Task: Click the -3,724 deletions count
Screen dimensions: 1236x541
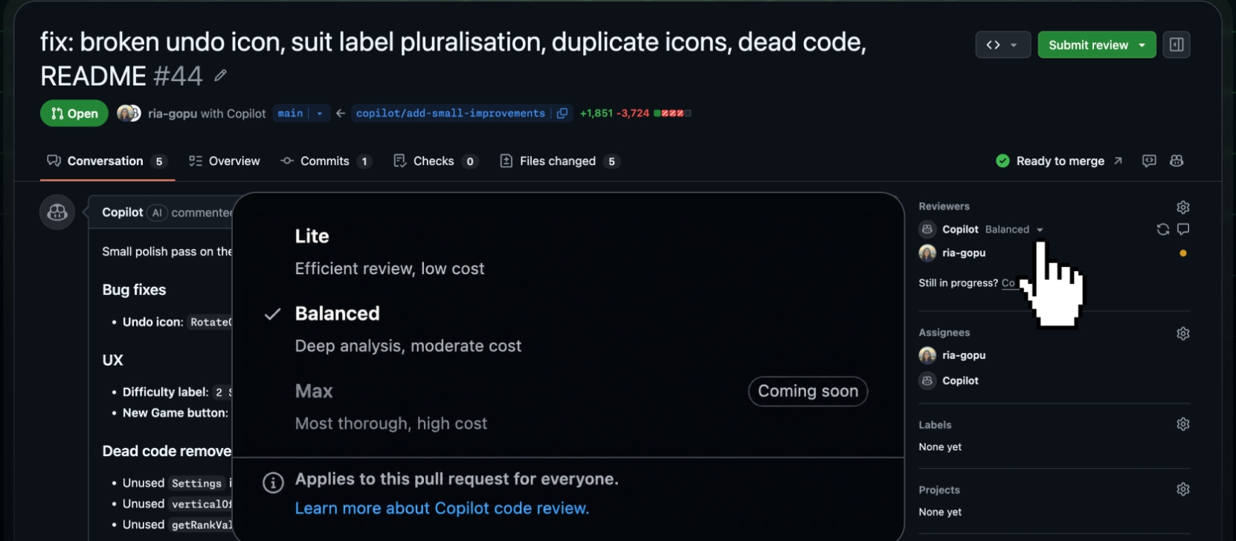Action: pos(633,113)
